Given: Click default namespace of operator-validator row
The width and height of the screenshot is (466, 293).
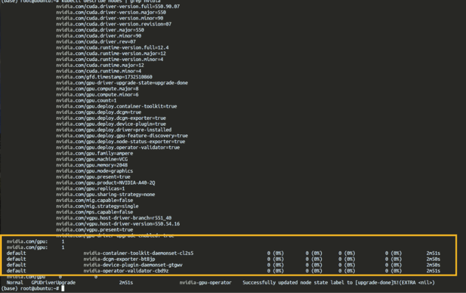Looking at the screenshot, I should coord(16,271).
